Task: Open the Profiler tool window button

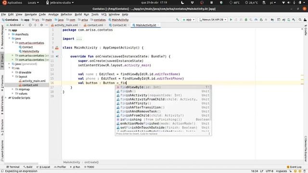Action: (60, 167)
